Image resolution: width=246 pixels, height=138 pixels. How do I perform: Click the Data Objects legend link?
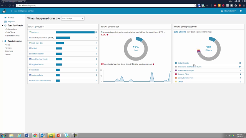tap(183, 63)
